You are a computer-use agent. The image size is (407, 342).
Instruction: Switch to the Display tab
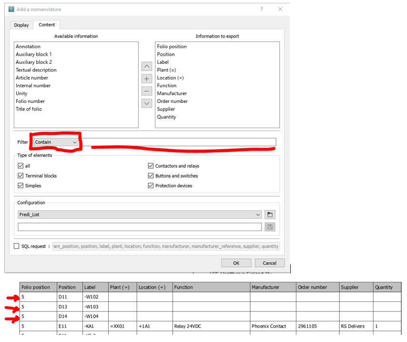coord(21,25)
